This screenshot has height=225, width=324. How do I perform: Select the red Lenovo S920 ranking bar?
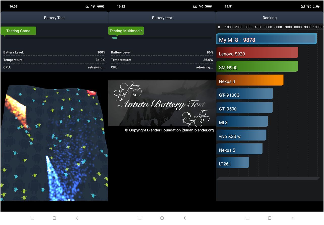[257, 53]
